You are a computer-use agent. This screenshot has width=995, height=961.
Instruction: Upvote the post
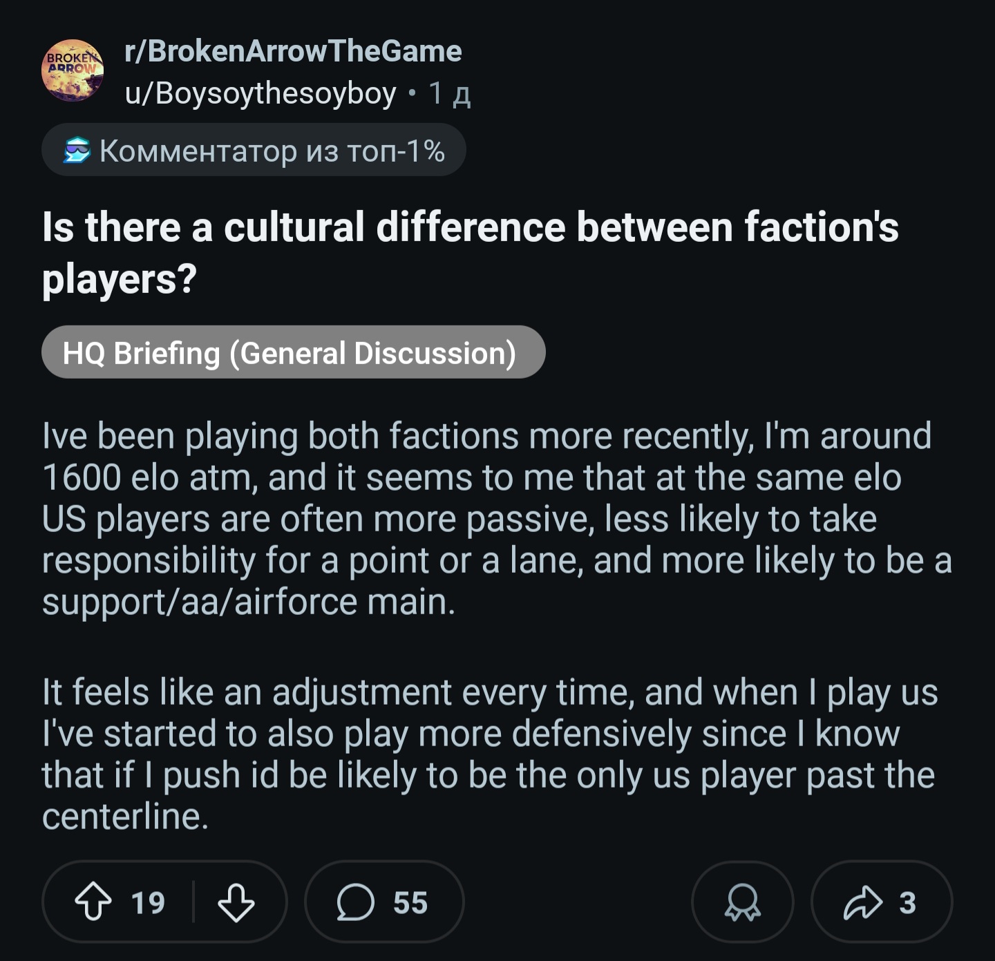tap(93, 902)
